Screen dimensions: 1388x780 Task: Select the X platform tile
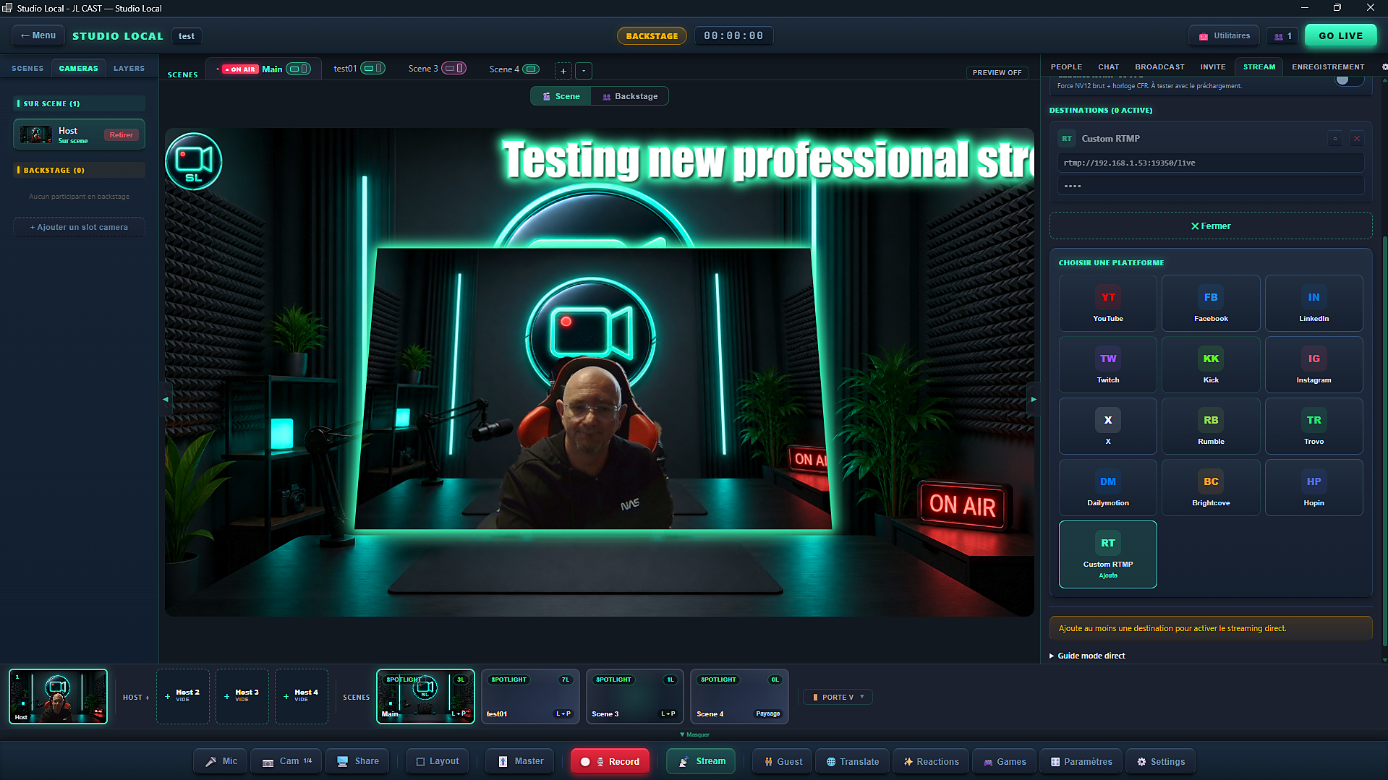click(x=1107, y=426)
